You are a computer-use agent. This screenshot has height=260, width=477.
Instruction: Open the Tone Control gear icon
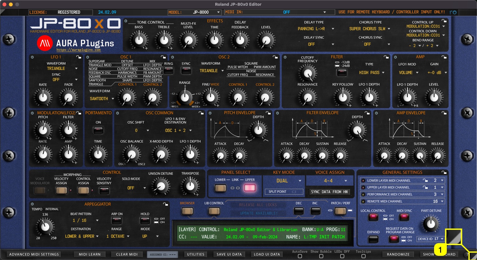coord(126,21)
